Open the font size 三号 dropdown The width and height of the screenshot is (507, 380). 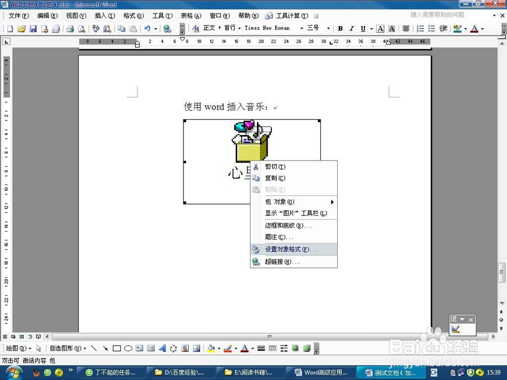(x=329, y=29)
